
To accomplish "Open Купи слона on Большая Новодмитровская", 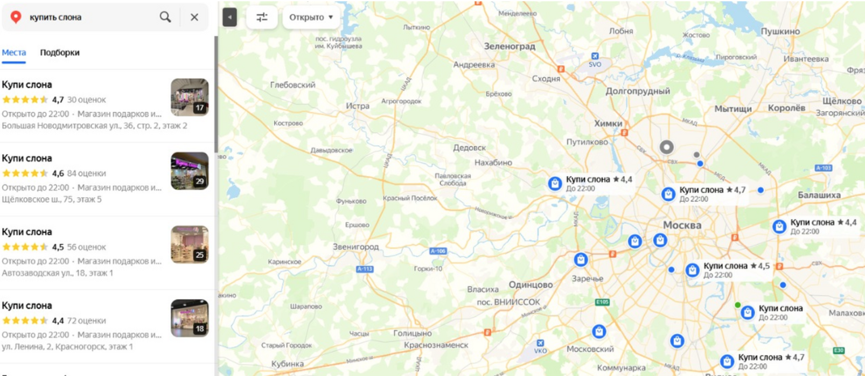I will 107,106.
